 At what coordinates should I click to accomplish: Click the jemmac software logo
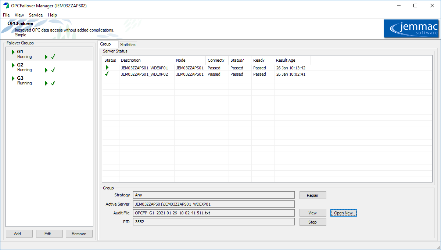411,29
